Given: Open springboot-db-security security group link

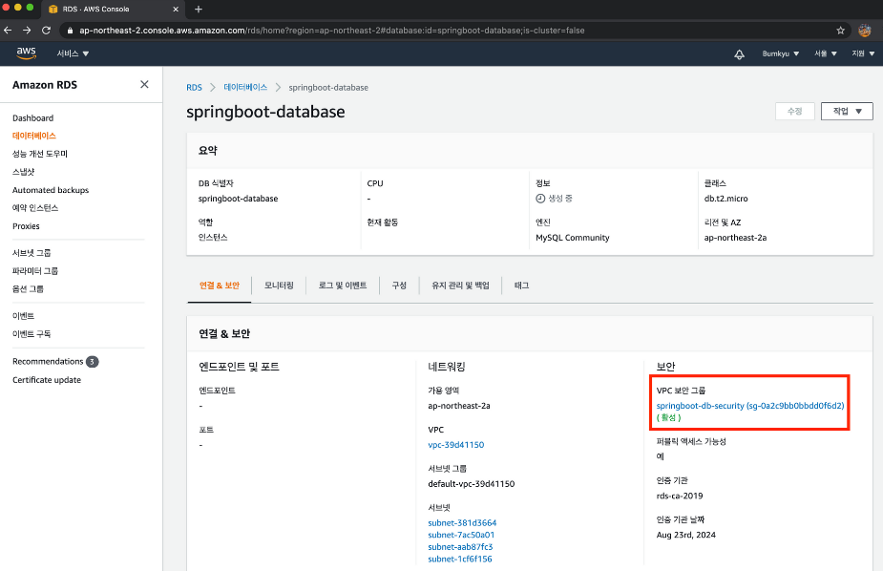Looking at the screenshot, I should [x=750, y=406].
